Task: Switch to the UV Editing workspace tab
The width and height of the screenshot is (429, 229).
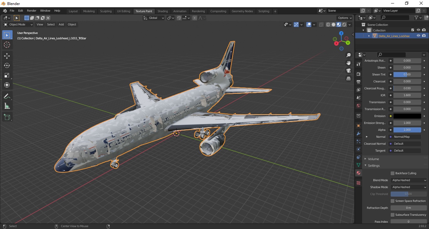Action: (123, 11)
